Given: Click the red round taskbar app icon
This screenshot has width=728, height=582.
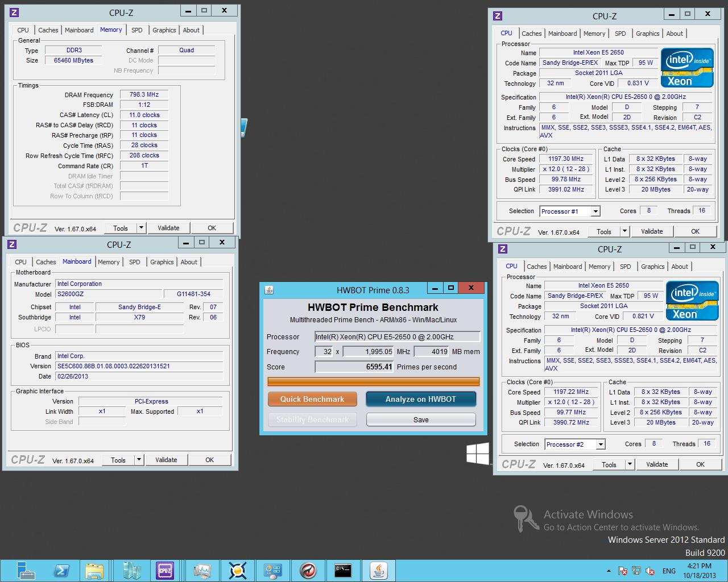Looking at the screenshot, I should click(x=308, y=570).
